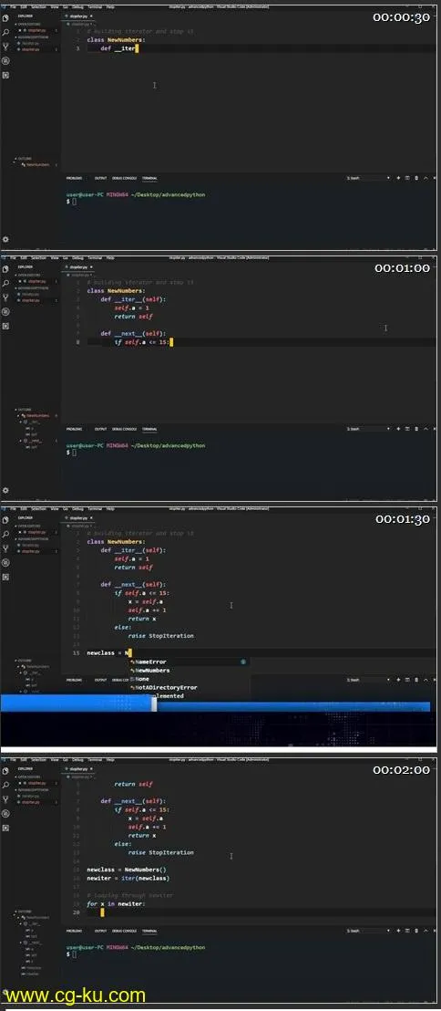Open the bash terminal dropdown, 00:01:00 frame
The image size is (441, 1011).
click(x=367, y=428)
